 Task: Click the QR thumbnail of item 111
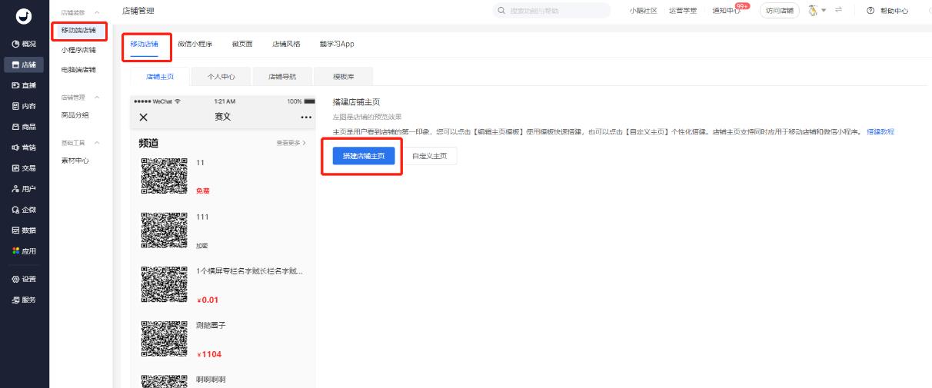[x=165, y=229]
